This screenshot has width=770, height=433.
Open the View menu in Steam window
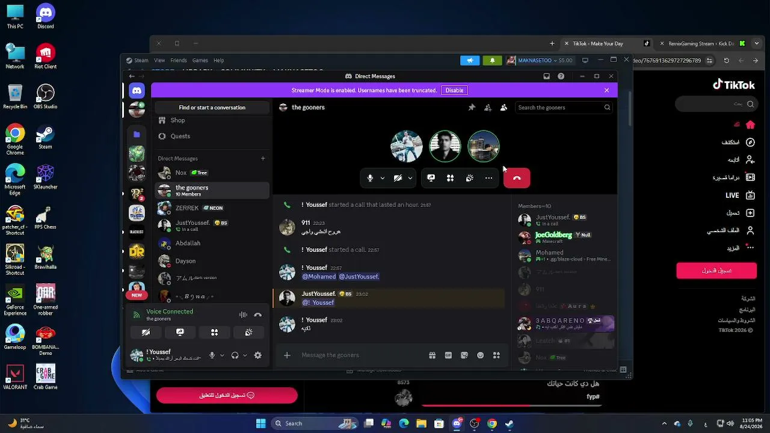[x=159, y=60]
